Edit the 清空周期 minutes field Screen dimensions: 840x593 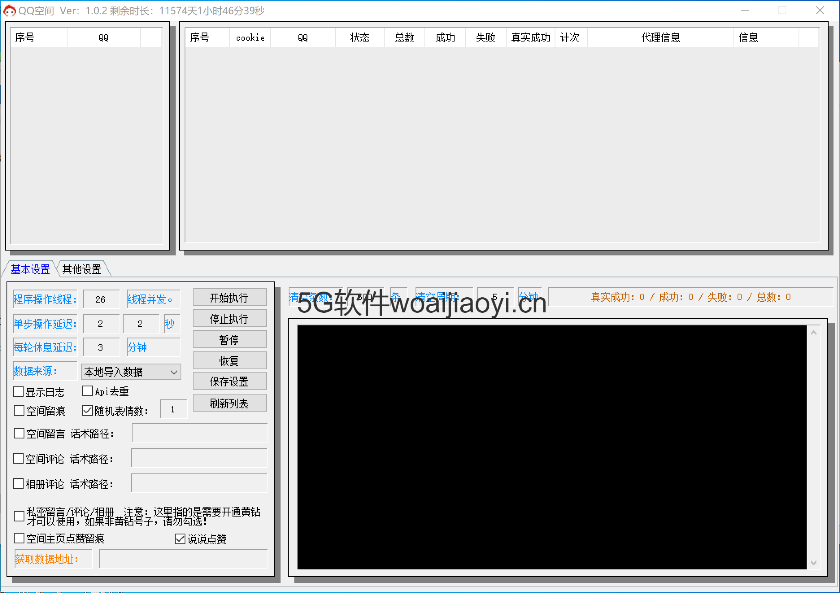[496, 297]
